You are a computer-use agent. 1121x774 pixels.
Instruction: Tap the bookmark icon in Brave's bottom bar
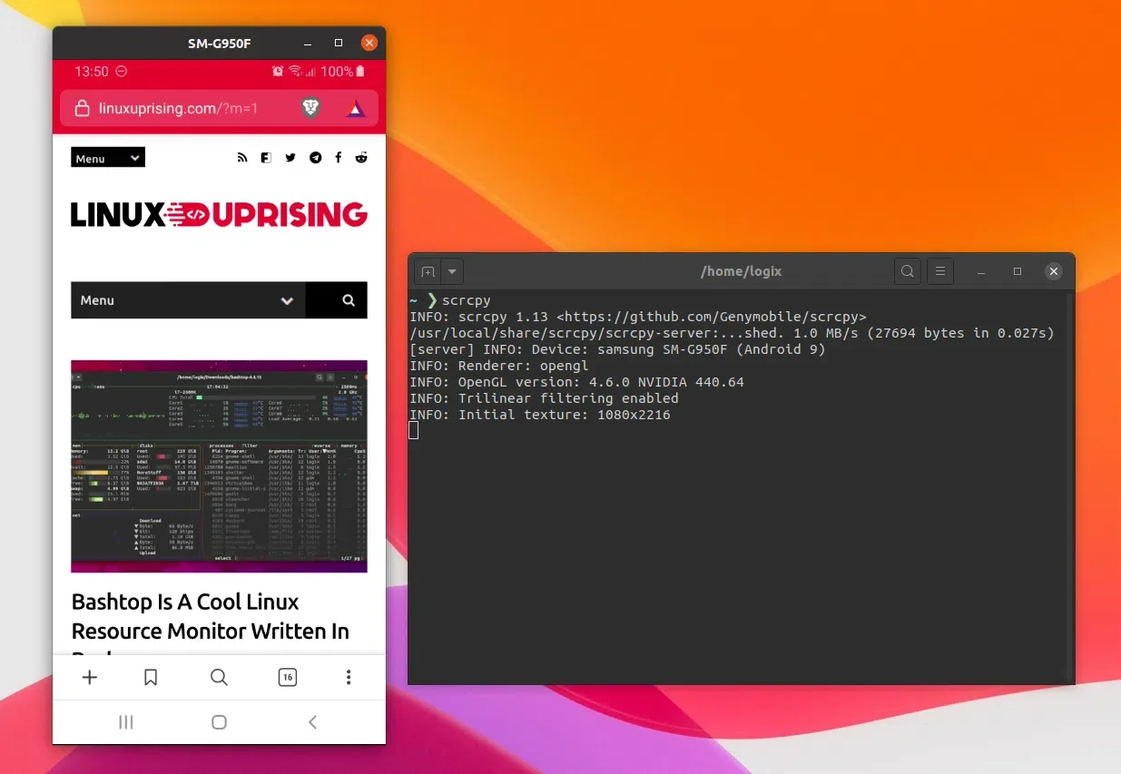pyautogui.click(x=151, y=677)
